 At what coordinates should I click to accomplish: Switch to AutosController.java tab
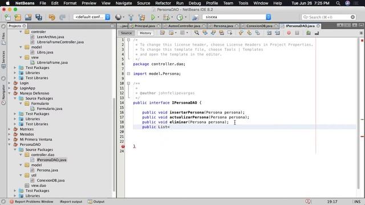point(184,26)
